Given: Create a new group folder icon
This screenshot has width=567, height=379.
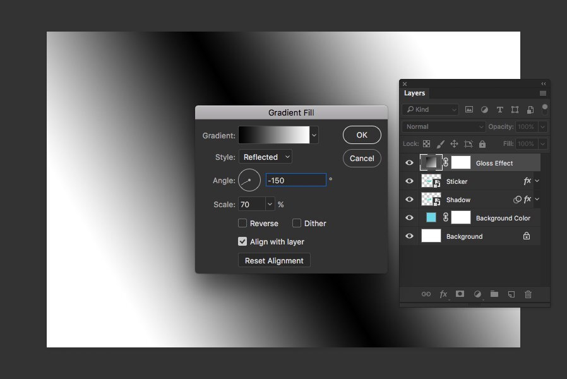Looking at the screenshot, I should [494, 294].
